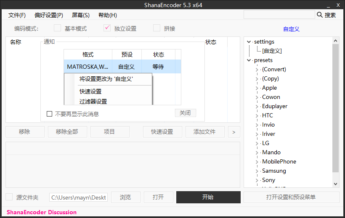Expand the Apple preset folder
The width and height of the screenshot is (345, 218).
point(257,88)
